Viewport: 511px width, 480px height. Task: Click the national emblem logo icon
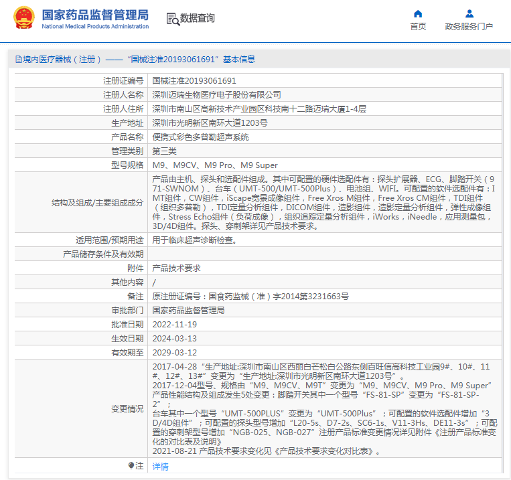23,18
